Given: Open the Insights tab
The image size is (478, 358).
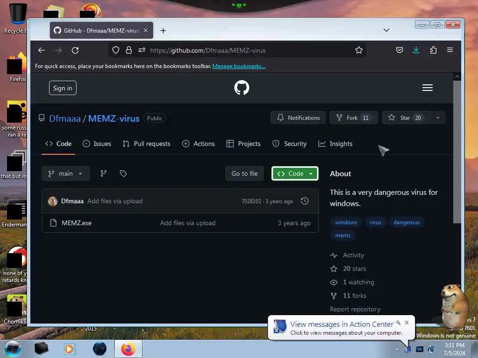Looking at the screenshot, I should [335, 144].
